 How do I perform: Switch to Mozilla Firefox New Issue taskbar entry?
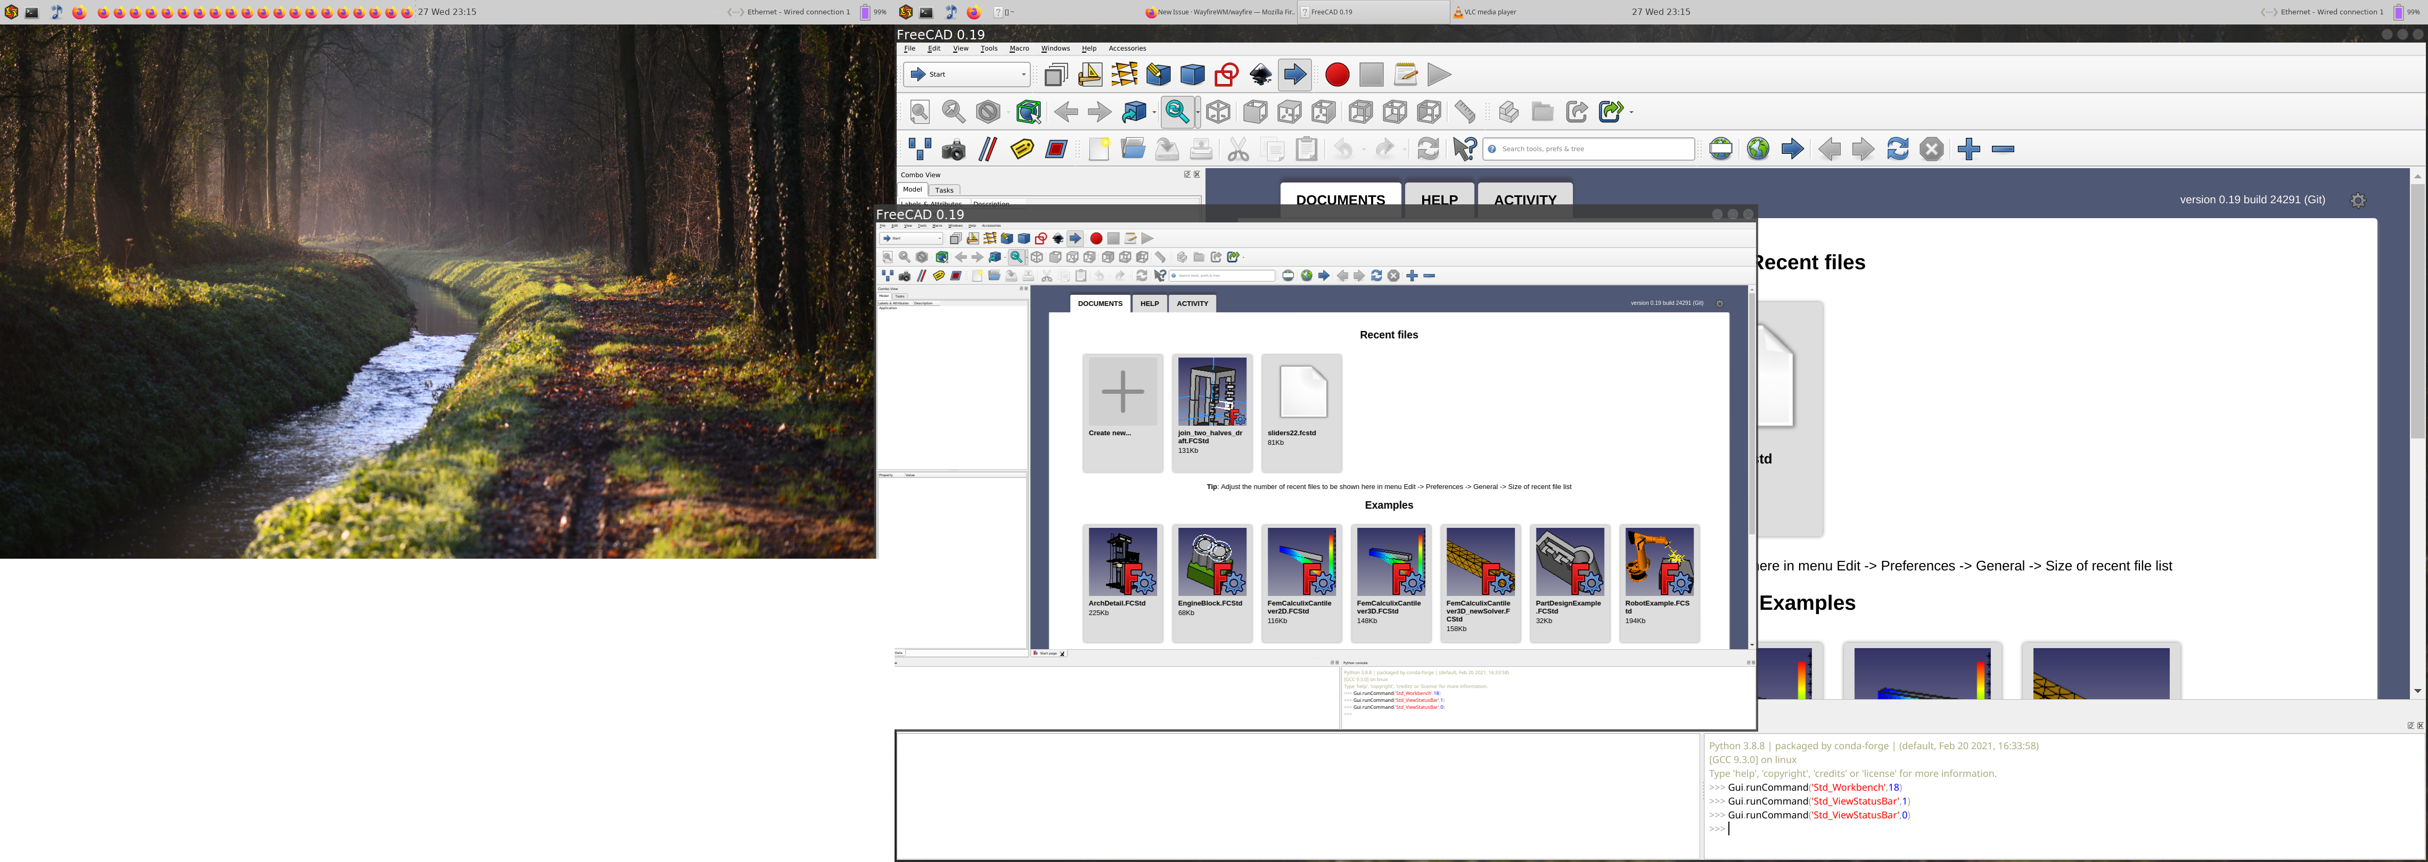click(x=1220, y=12)
